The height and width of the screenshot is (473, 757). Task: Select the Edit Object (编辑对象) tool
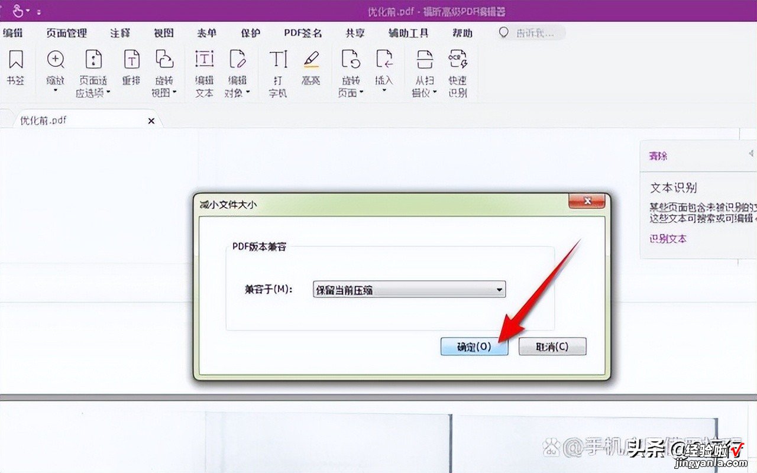pos(237,59)
